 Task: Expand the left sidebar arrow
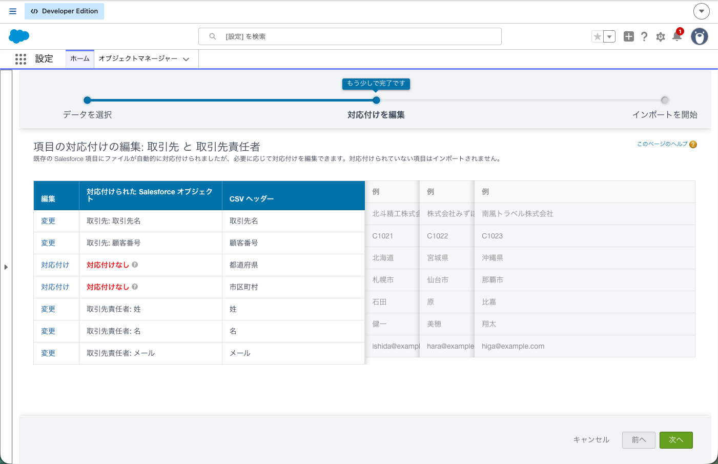pyautogui.click(x=6, y=267)
